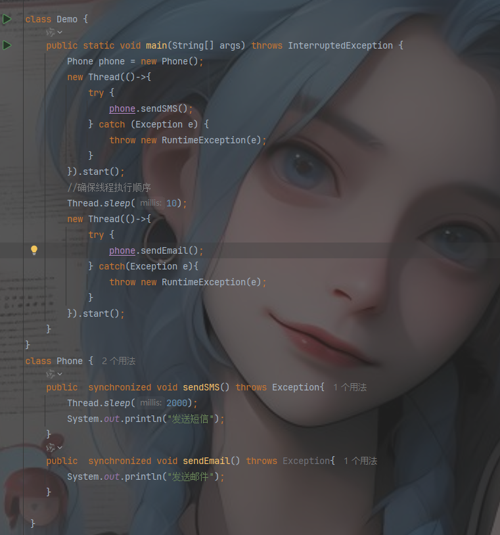Click the string "发送短信" in println
Image resolution: width=500 pixels, height=535 pixels.
(191, 419)
